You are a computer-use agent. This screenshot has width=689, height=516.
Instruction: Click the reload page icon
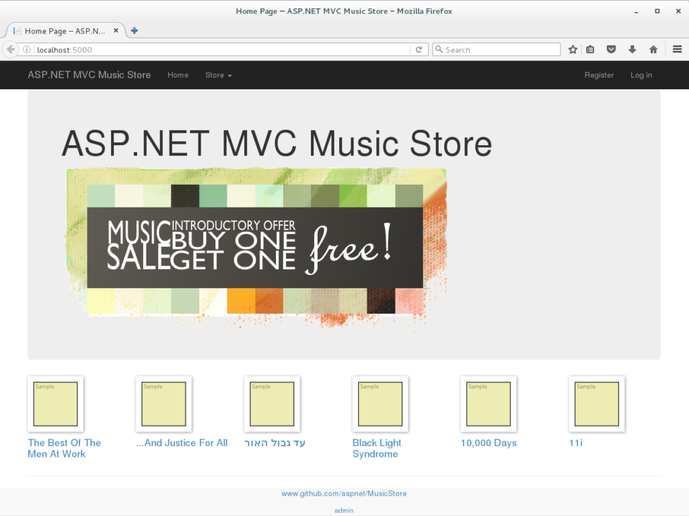[419, 50]
